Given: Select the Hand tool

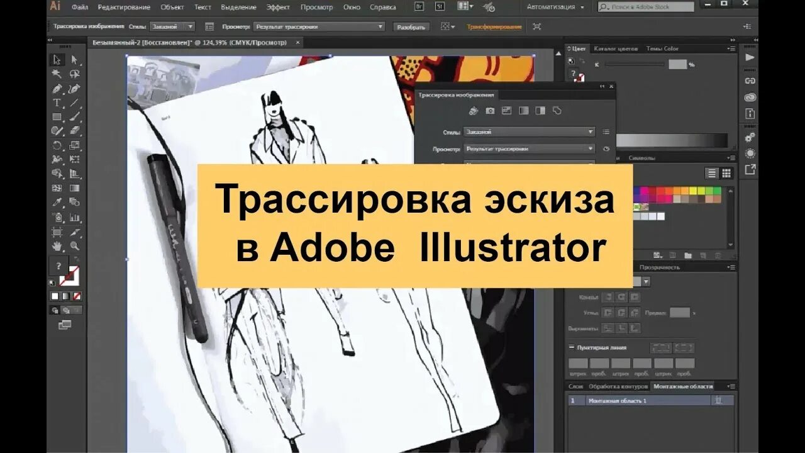Looking at the screenshot, I should click(57, 246).
